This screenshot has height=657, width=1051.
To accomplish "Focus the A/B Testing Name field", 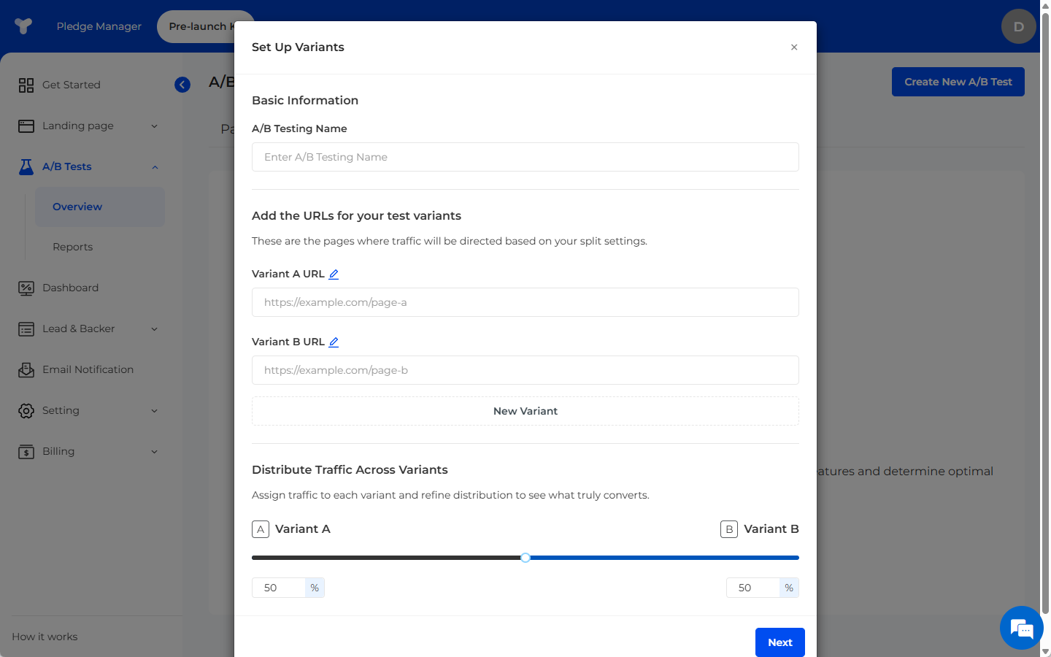I will pos(525,157).
